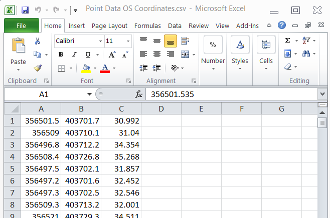Expand the formula bar chevron
Viewport: 330px width, 218px height.
(322, 94)
